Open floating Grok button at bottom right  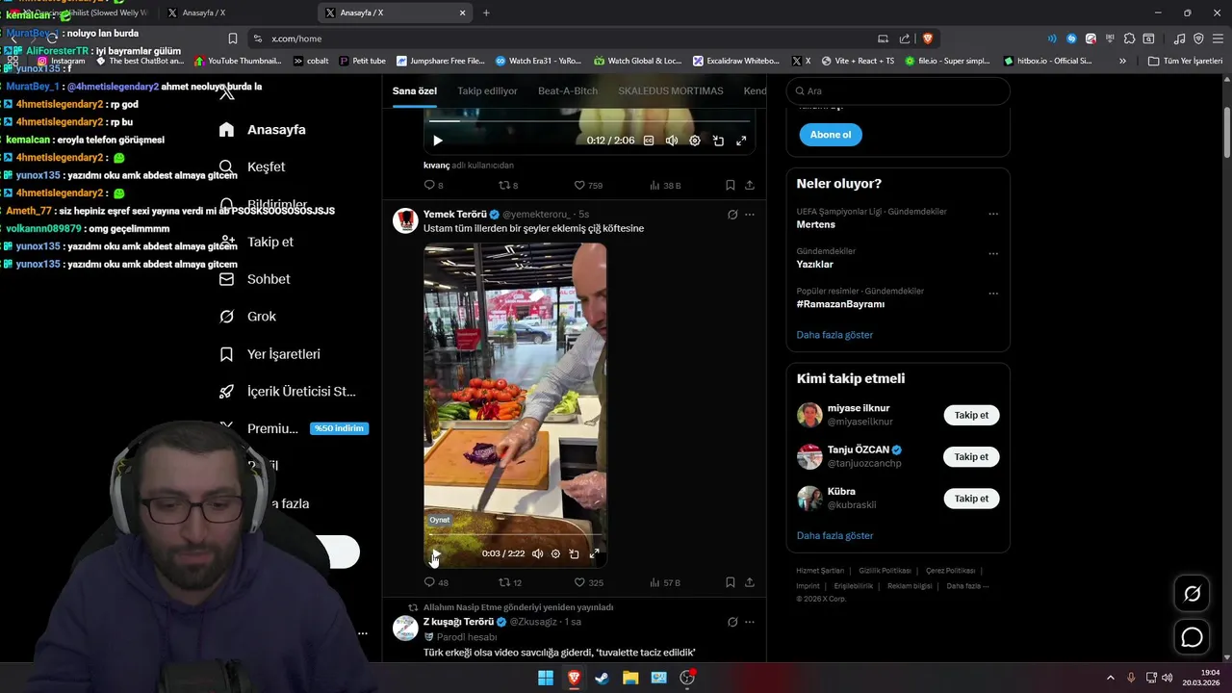[1193, 594]
